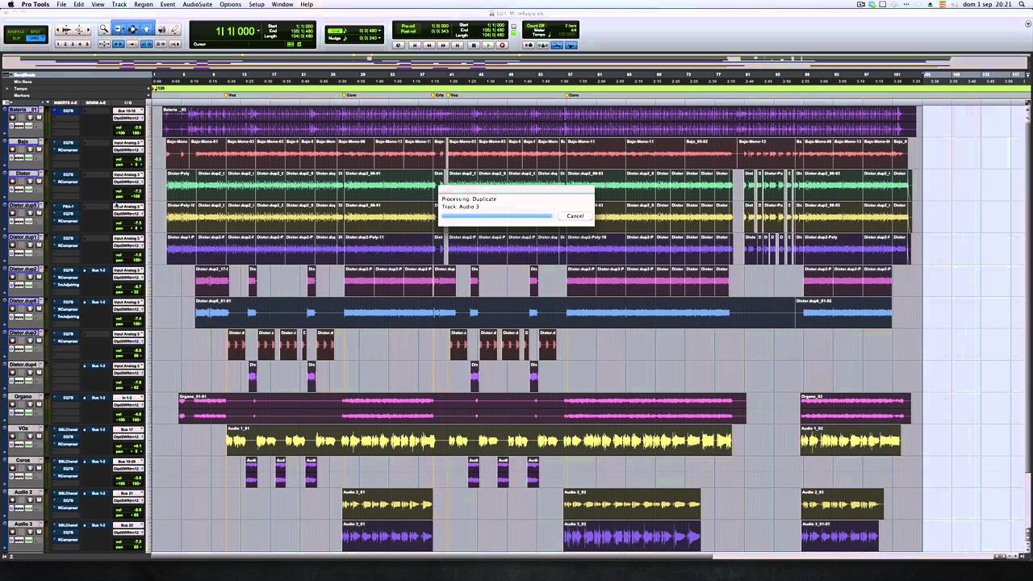
Task: Click the Bus 1-2 send on Distor.dup2
Action: pyautogui.click(x=98, y=270)
